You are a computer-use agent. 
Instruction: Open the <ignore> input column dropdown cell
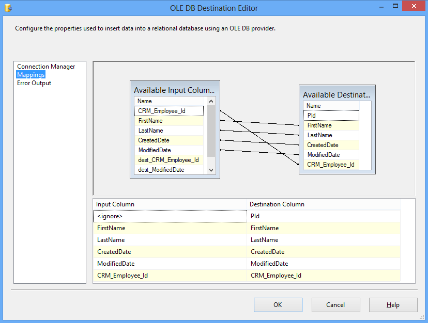pyautogui.click(x=170, y=216)
